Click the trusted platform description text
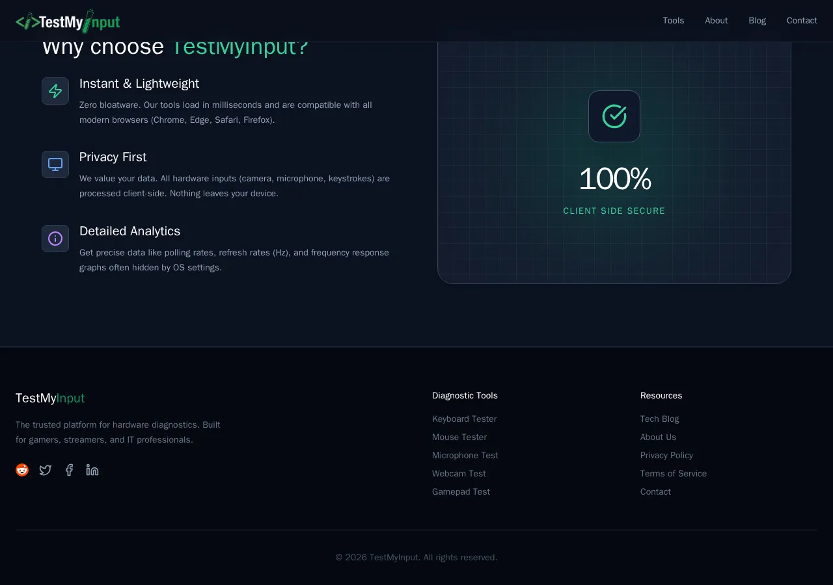This screenshot has height=585, width=833. (118, 432)
